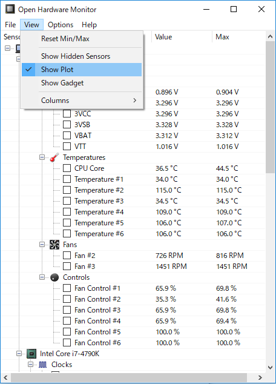Click the 35.3 % Fan Control #2 value
The height and width of the screenshot is (384, 276).
point(166,299)
